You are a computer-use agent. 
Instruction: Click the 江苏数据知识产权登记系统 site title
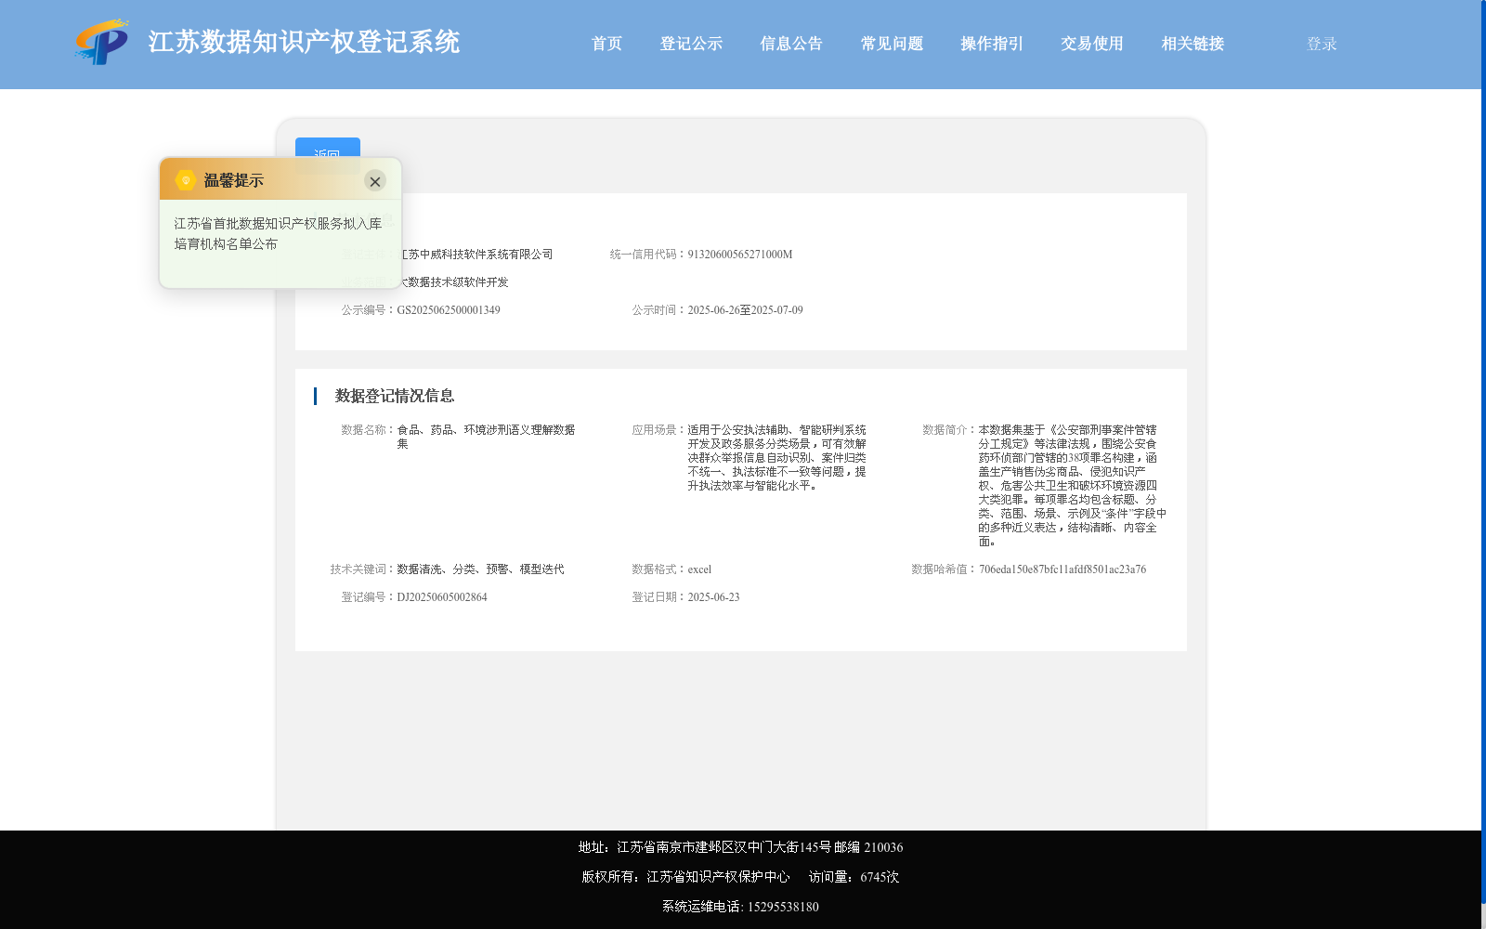pyautogui.click(x=304, y=43)
